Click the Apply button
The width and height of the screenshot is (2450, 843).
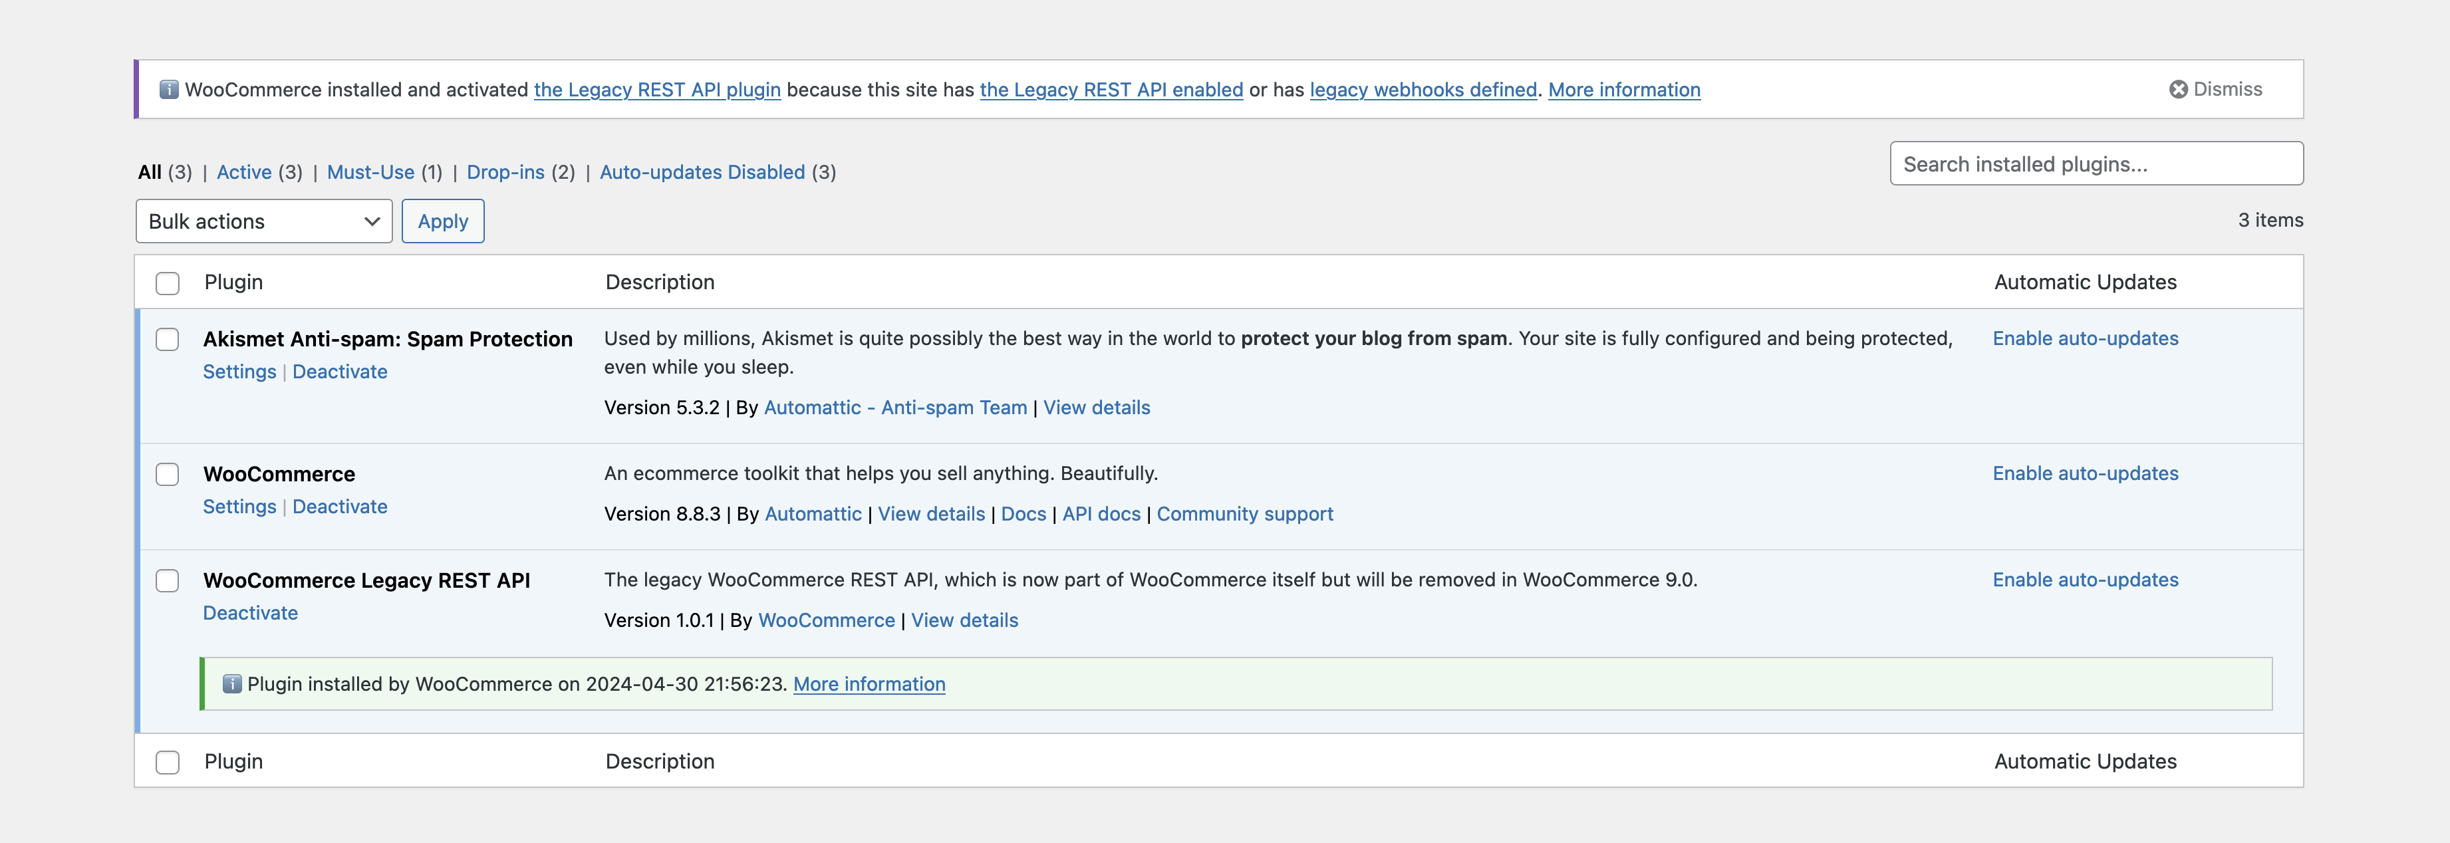[x=442, y=221]
